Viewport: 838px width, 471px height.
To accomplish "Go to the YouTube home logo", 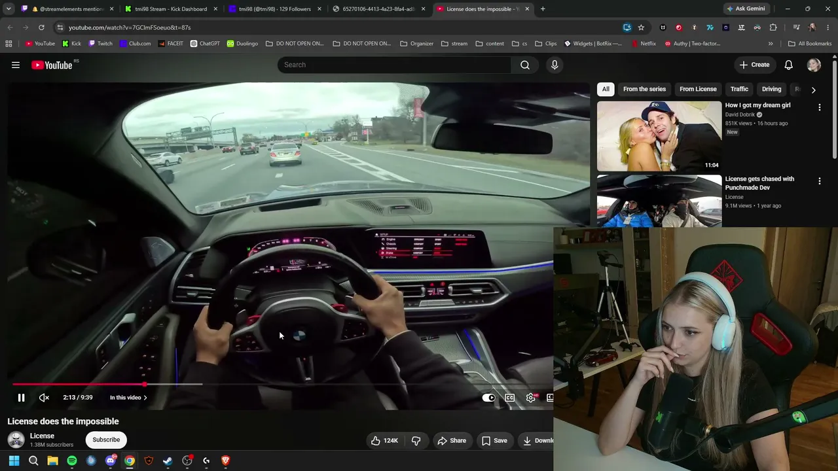I will [52, 65].
